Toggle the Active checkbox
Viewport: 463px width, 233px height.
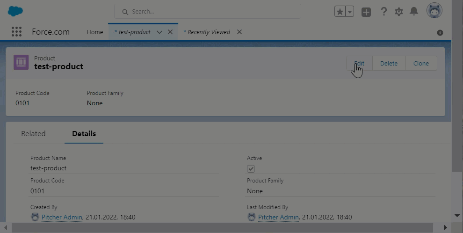tap(251, 169)
